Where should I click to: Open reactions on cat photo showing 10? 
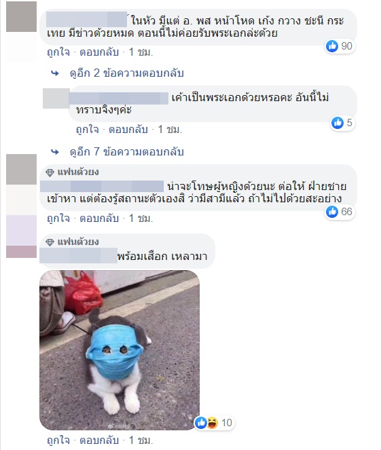(214, 423)
